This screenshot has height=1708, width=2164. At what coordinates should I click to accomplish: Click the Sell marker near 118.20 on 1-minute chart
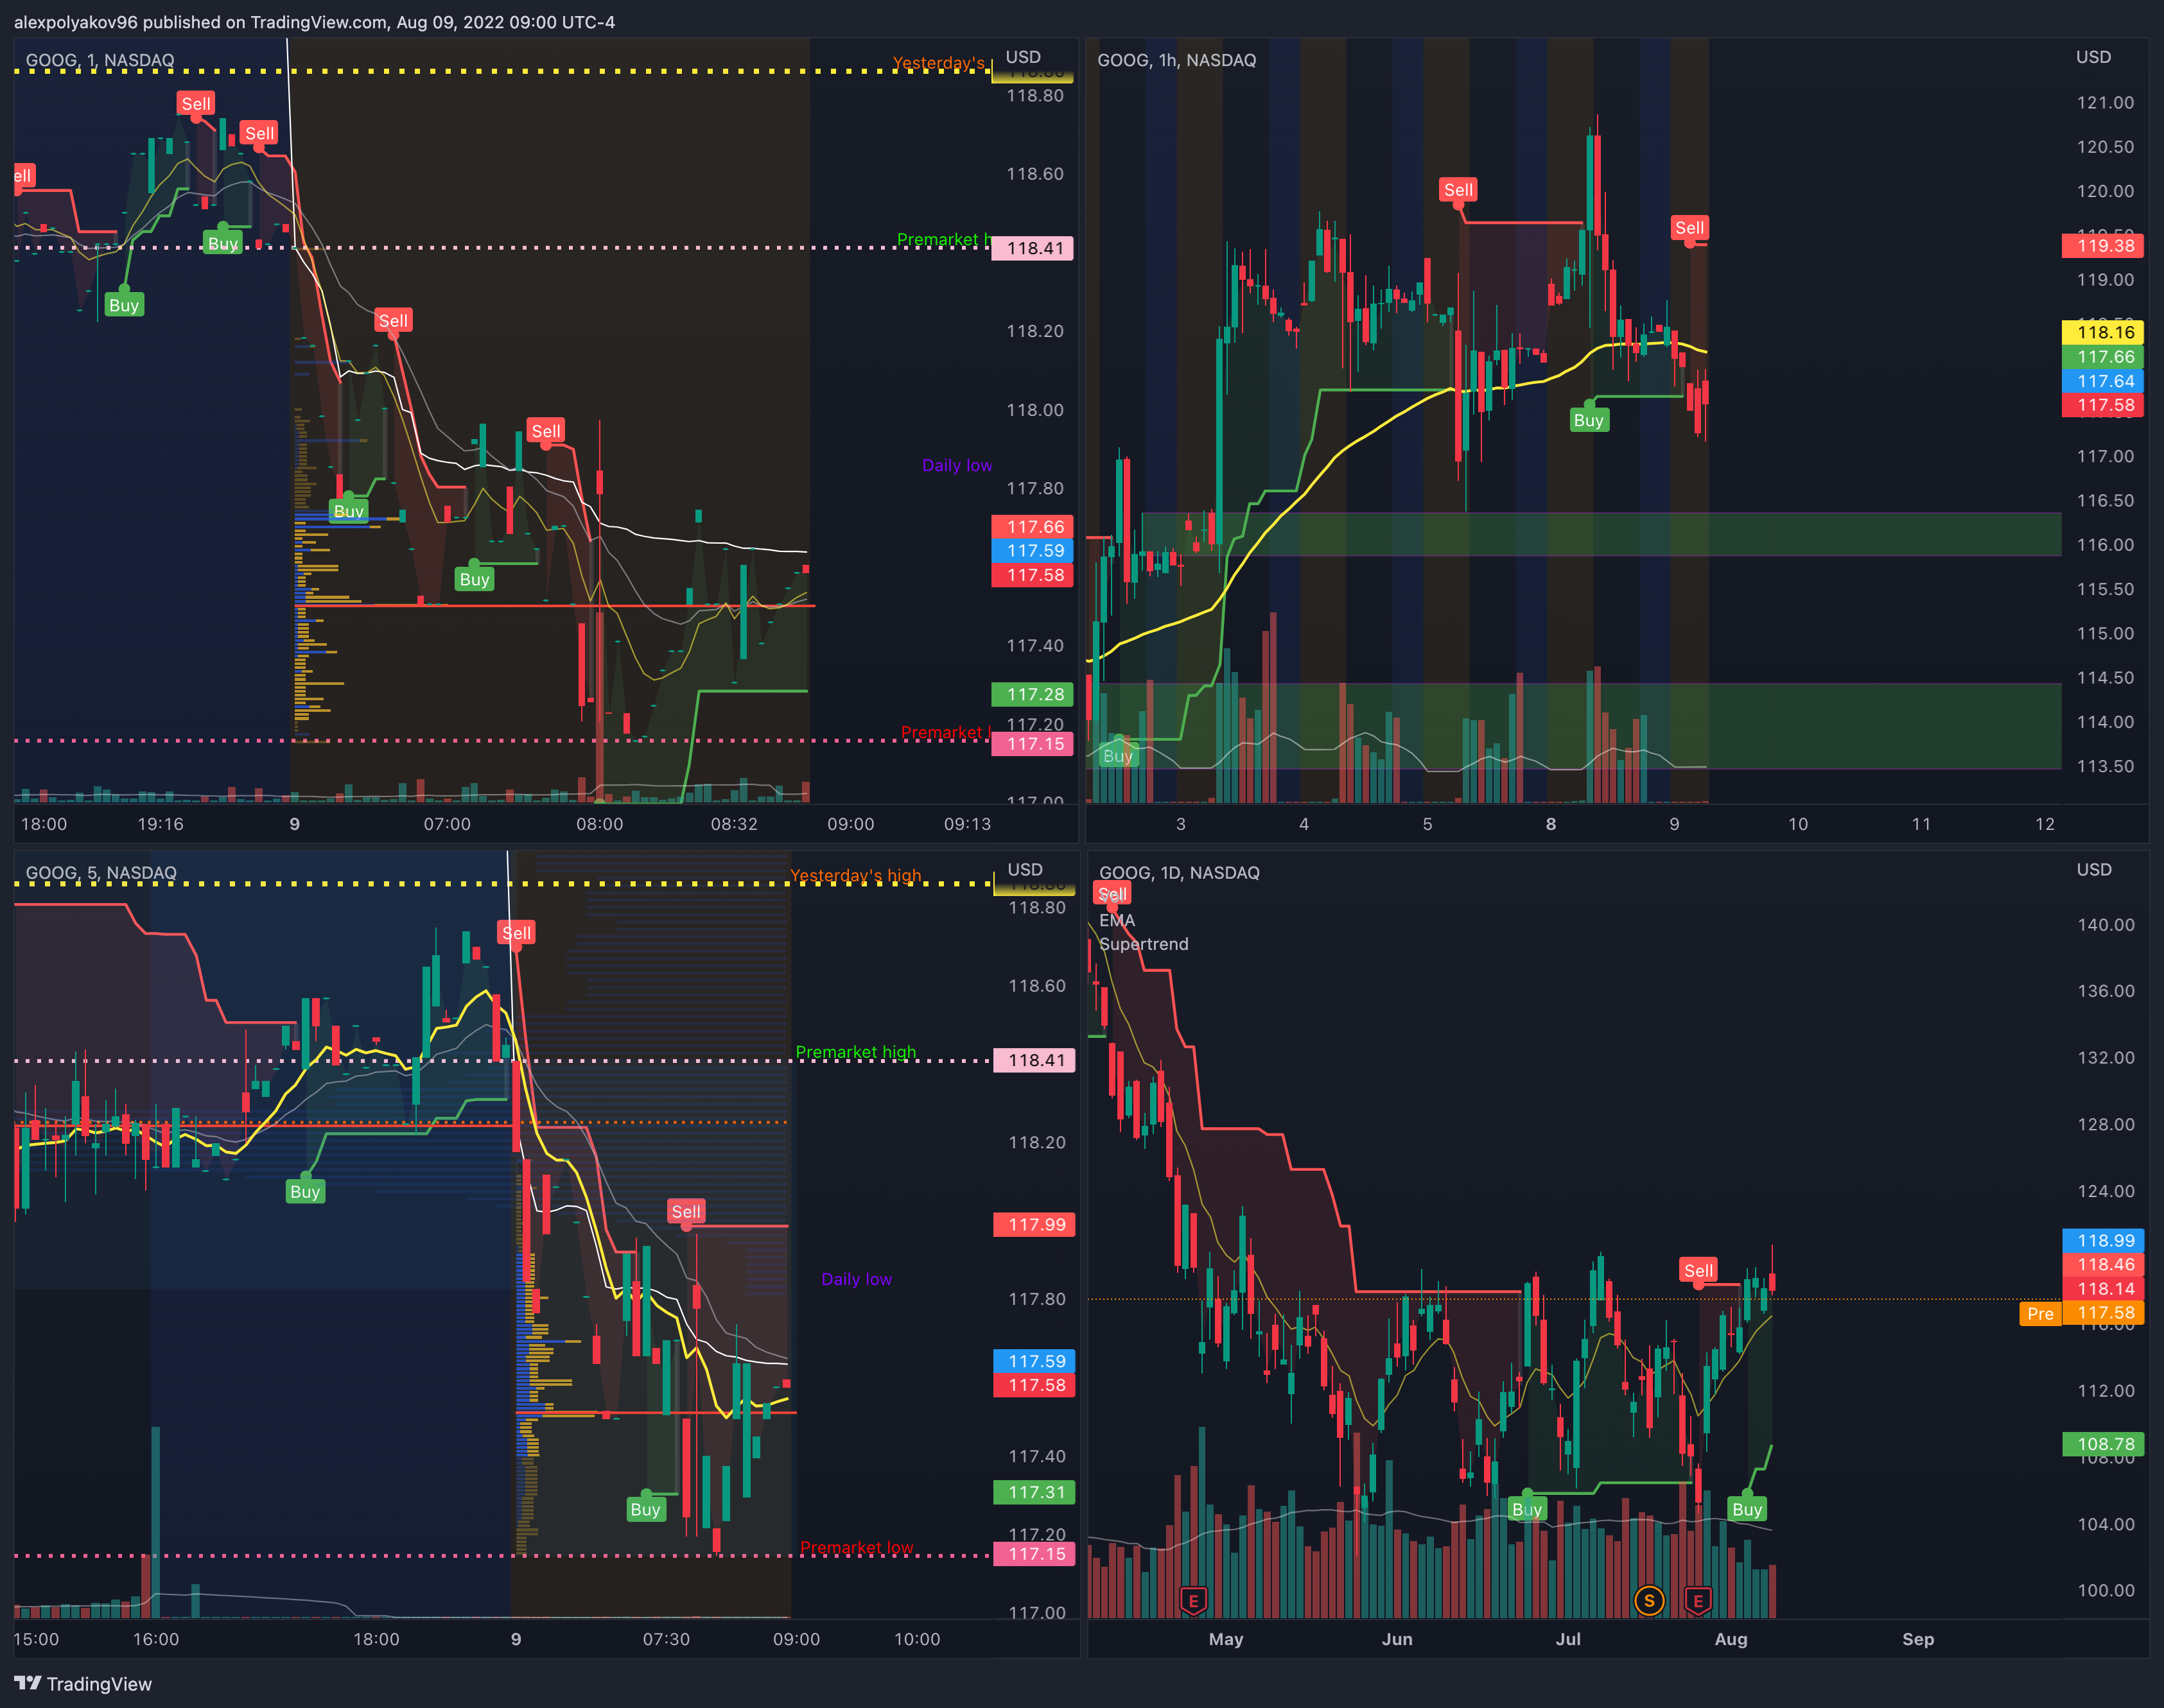click(x=393, y=320)
